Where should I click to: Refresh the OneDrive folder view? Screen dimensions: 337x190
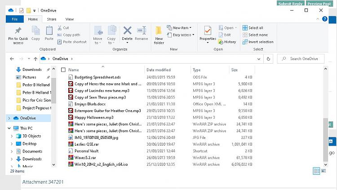268,59
